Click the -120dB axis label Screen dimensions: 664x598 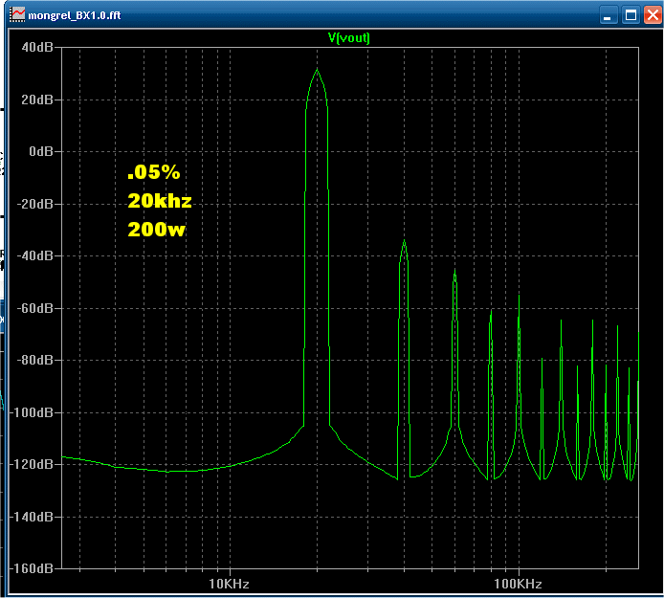32,464
